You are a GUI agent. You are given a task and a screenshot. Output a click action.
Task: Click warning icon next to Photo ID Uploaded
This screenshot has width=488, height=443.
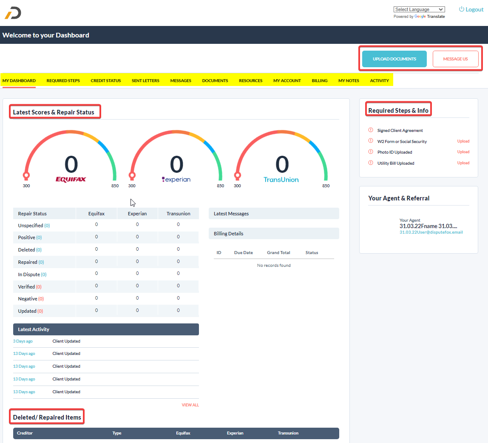[370, 152]
